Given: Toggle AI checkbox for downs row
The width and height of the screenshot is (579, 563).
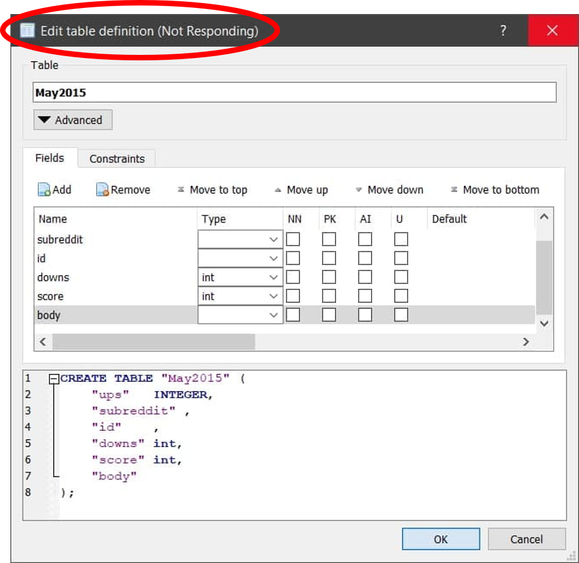Looking at the screenshot, I should pos(365,277).
